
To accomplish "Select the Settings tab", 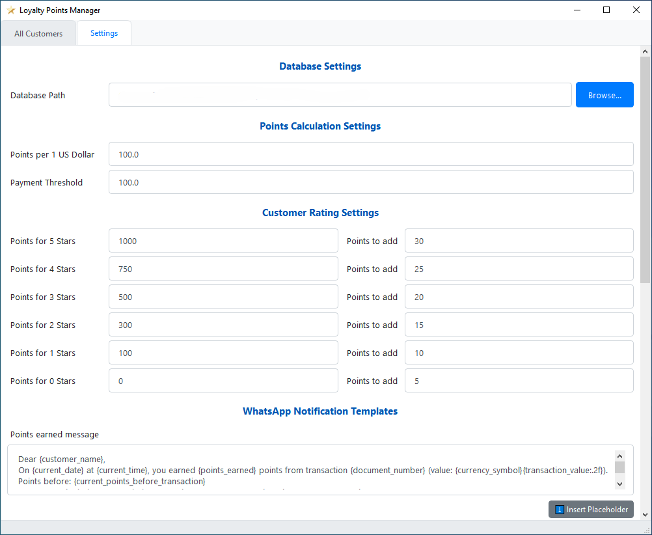I will [104, 33].
